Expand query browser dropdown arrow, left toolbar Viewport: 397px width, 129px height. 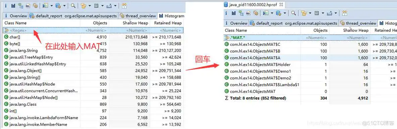tap(64, 6)
